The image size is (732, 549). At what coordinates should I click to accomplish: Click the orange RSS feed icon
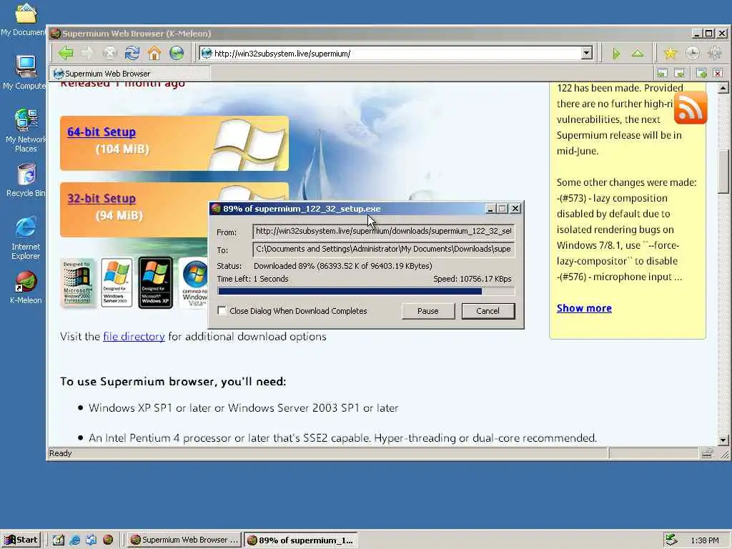[x=691, y=108]
